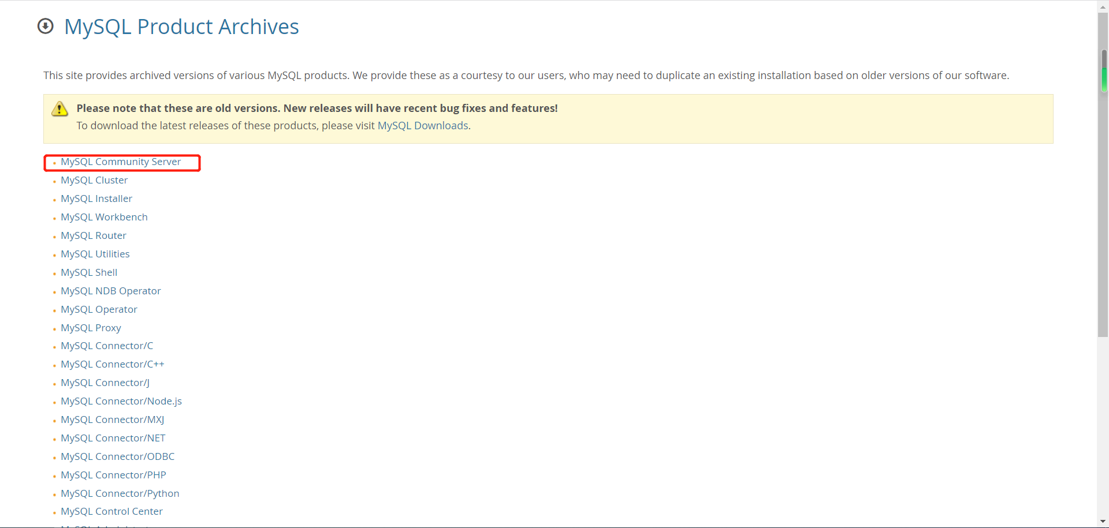1109x528 pixels.
Task: Click the MySQL Product Archives page heading
Action: click(x=181, y=27)
